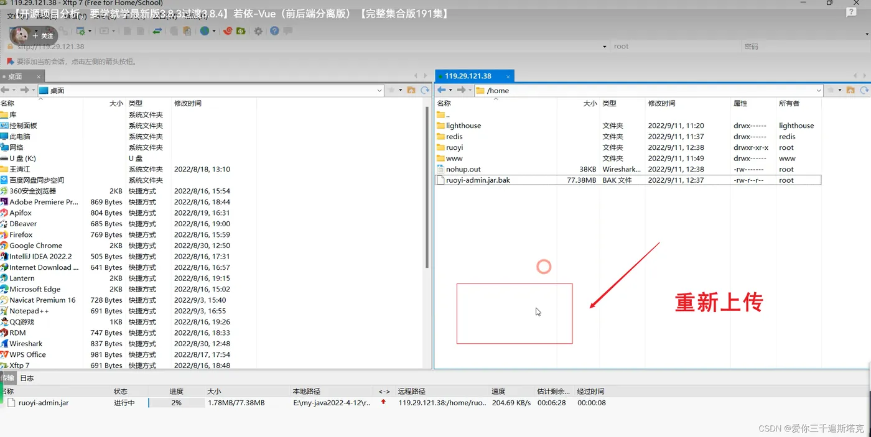Open help via the blue question mark icon

tap(274, 31)
